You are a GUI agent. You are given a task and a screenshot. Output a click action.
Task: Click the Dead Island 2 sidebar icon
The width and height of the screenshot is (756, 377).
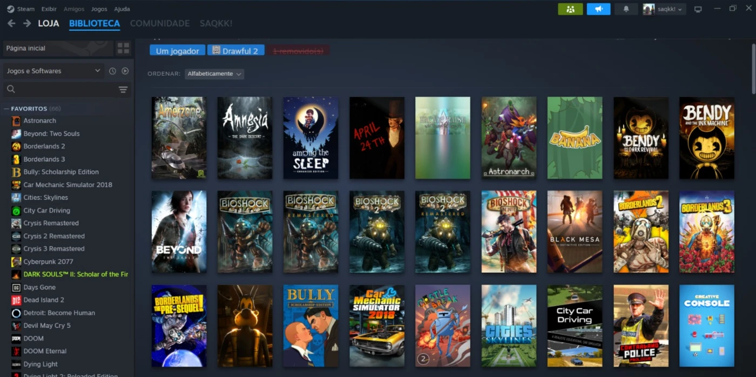16,300
